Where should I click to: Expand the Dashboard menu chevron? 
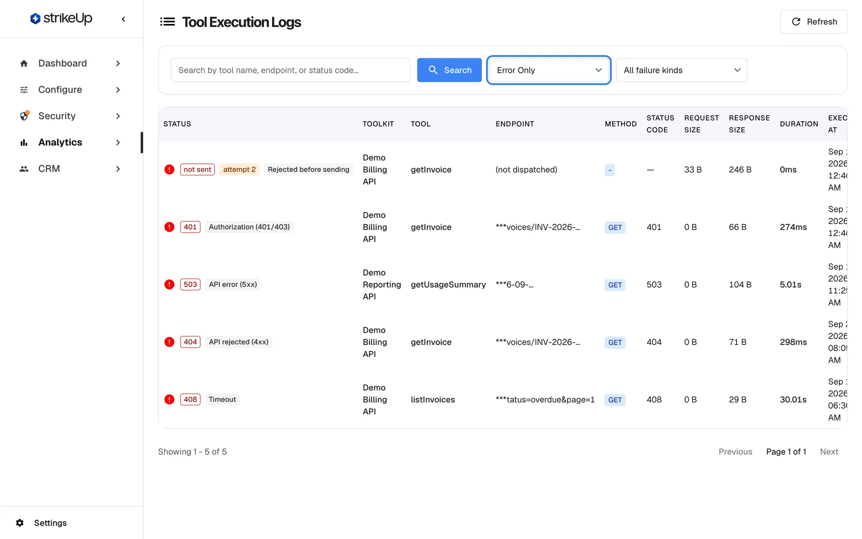click(118, 63)
